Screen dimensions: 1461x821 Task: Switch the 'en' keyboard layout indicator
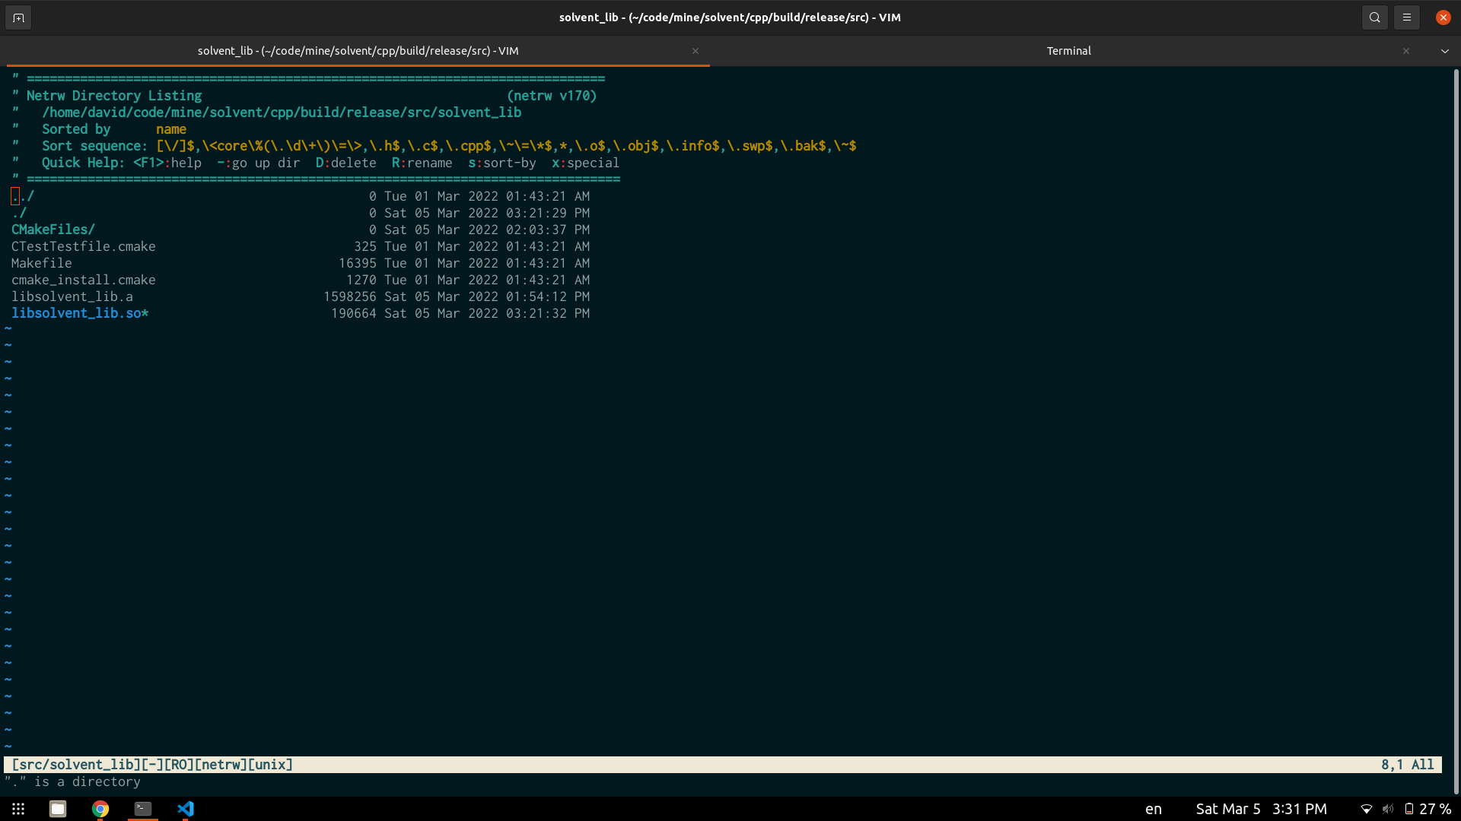pos(1153,808)
